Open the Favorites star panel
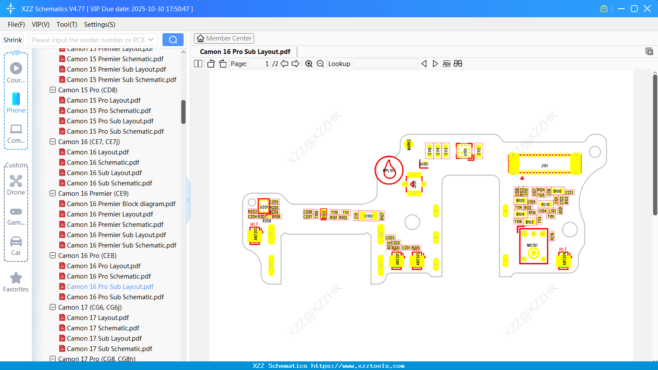This screenshot has height=370, width=658. point(16,282)
